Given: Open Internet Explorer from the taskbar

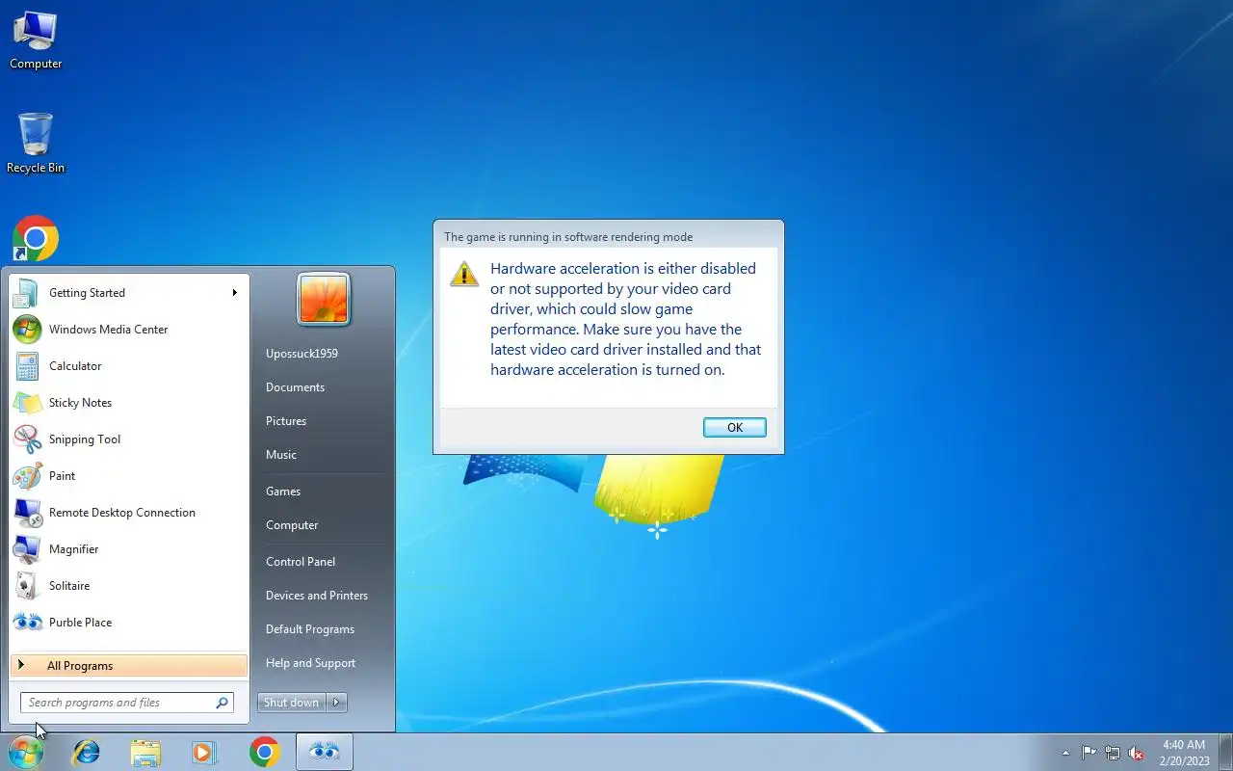Looking at the screenshot, I should tap(87, 752).
